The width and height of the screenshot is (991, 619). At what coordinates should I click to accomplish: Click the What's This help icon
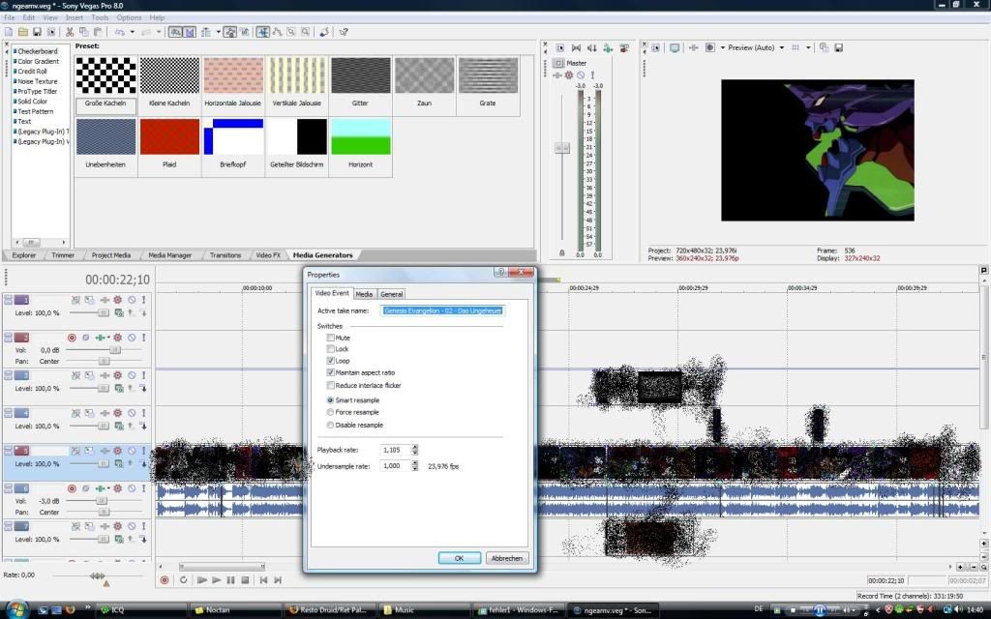pyautogui.click(x=344, y=32)
